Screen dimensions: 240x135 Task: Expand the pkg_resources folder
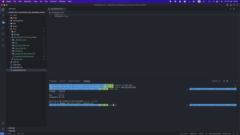click(26, 48)
